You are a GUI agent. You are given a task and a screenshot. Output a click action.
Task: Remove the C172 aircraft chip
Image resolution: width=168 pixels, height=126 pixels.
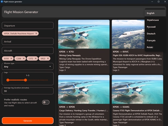(x=36, y=58)
